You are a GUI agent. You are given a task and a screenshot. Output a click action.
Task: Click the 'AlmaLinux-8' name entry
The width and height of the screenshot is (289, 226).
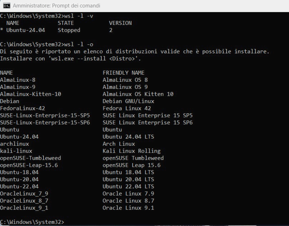18,80
